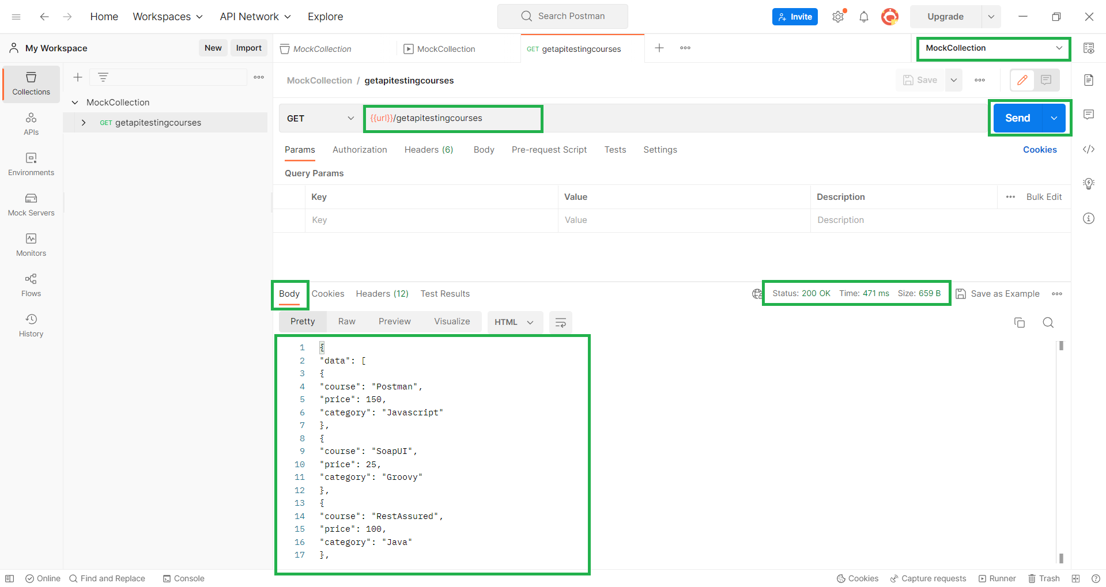Click the Save as Example button
This screenshot has height=587, width=1106.
point(998,294)
